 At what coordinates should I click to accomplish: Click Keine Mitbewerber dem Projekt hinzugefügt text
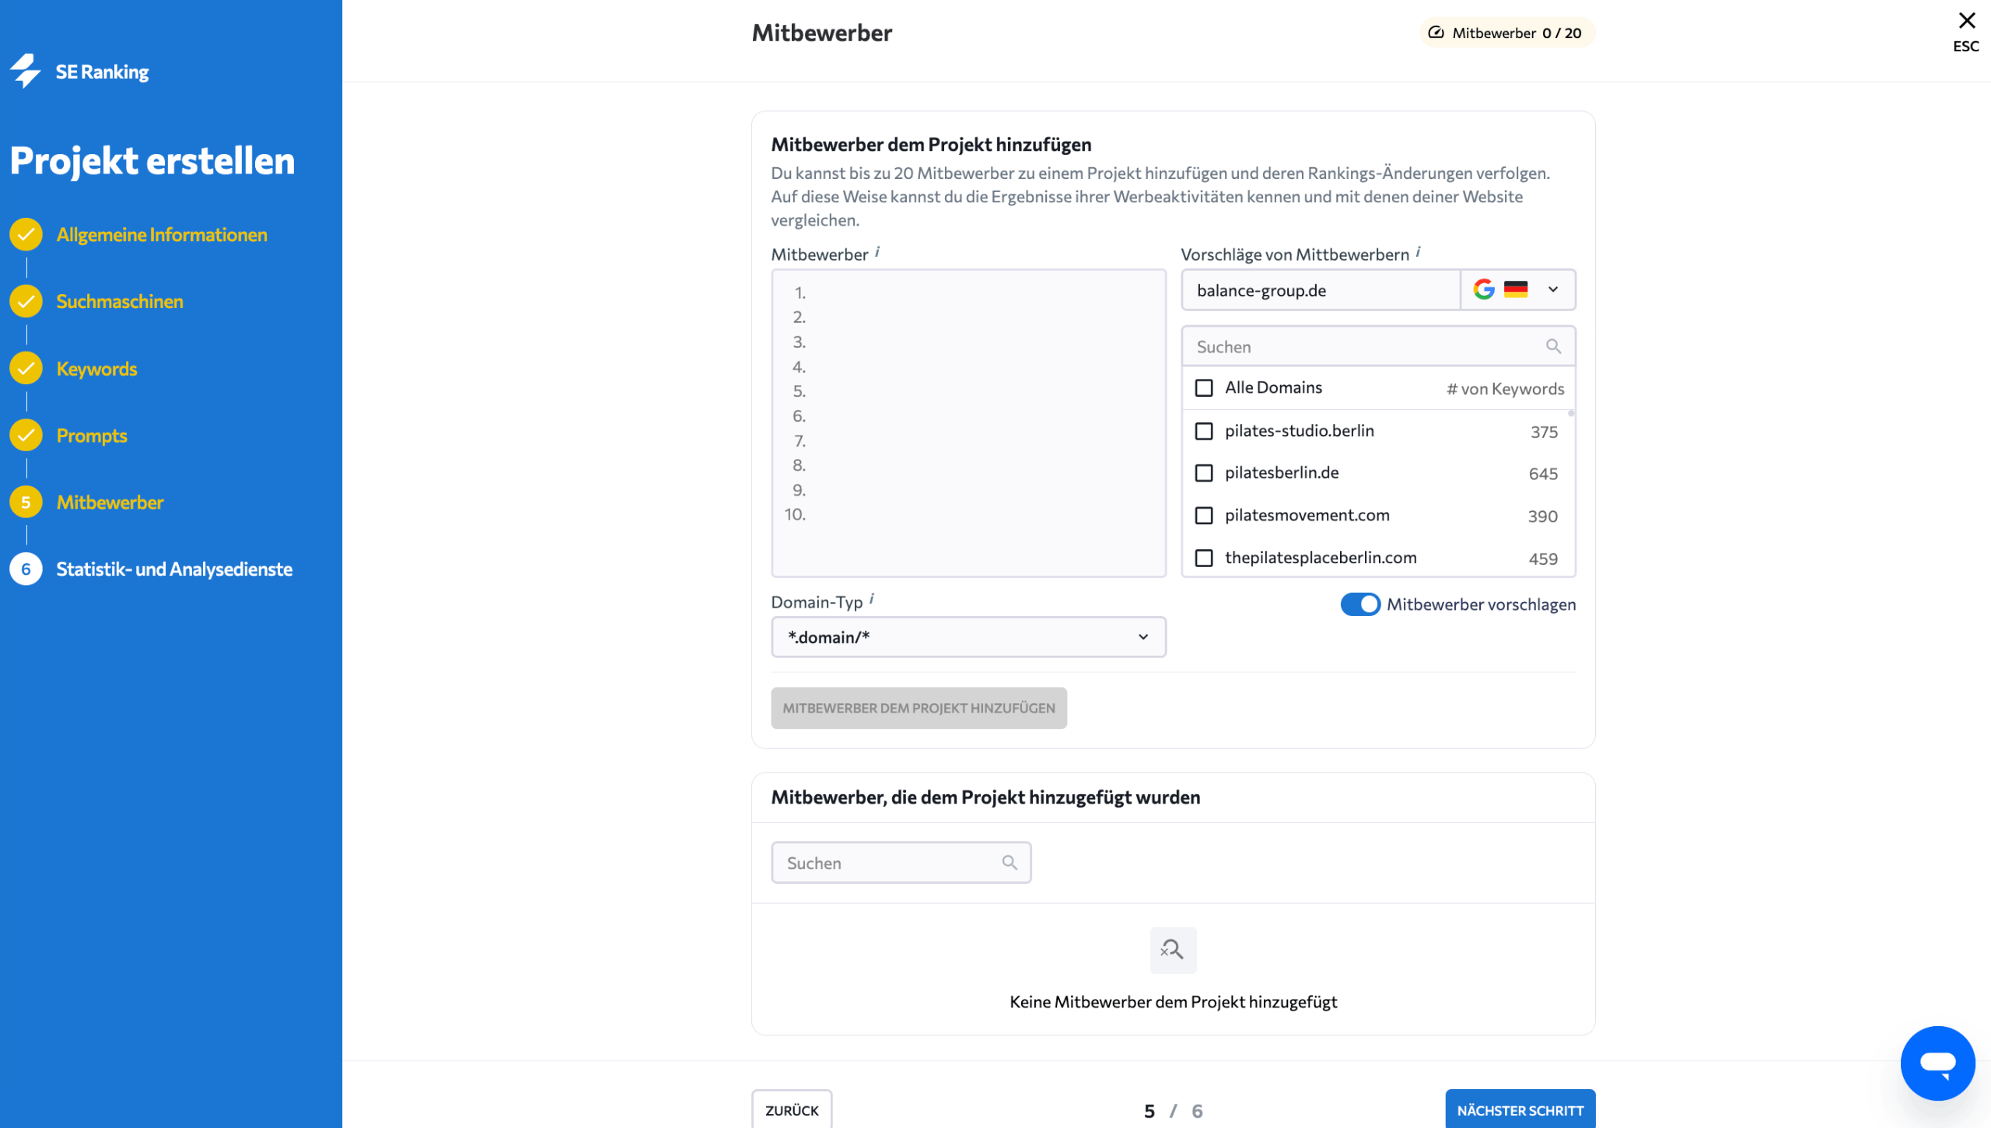[x=1173, y=1002]
